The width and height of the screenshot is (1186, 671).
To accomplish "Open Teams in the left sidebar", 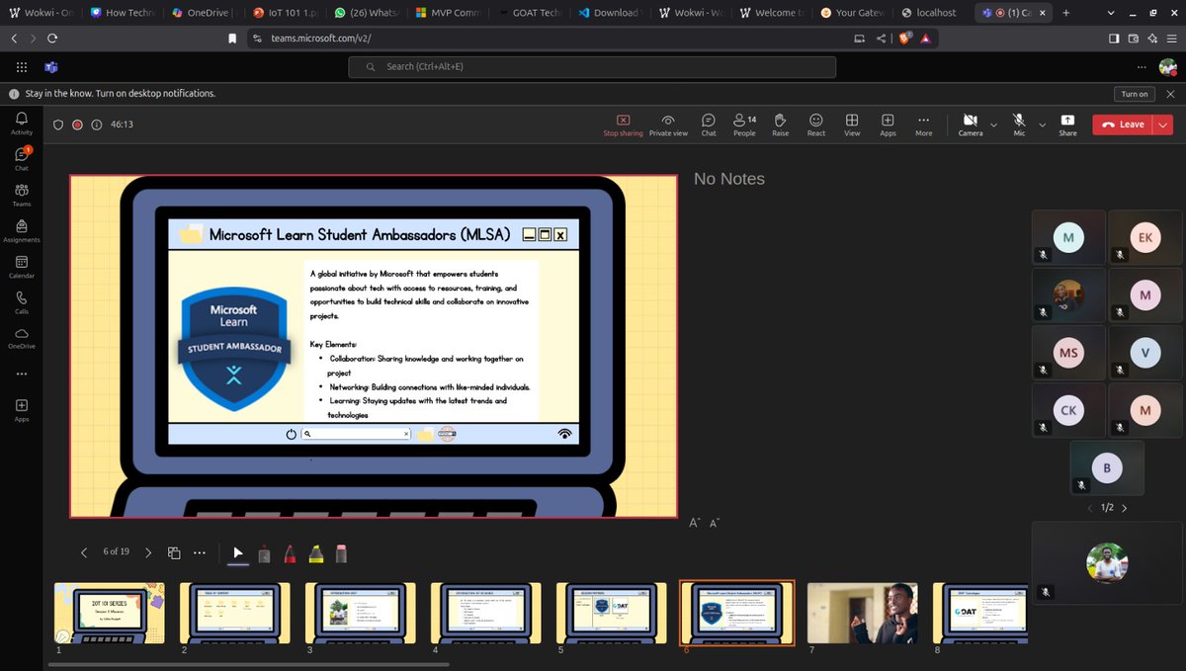I will click(21, 194).
